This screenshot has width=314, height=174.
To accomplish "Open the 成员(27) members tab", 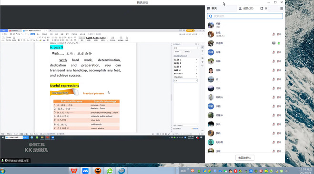I will (246, 9).
